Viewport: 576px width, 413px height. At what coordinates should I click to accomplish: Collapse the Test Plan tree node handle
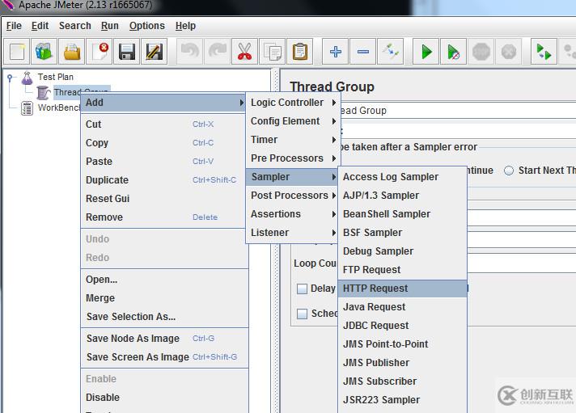[x=10, y=78]
